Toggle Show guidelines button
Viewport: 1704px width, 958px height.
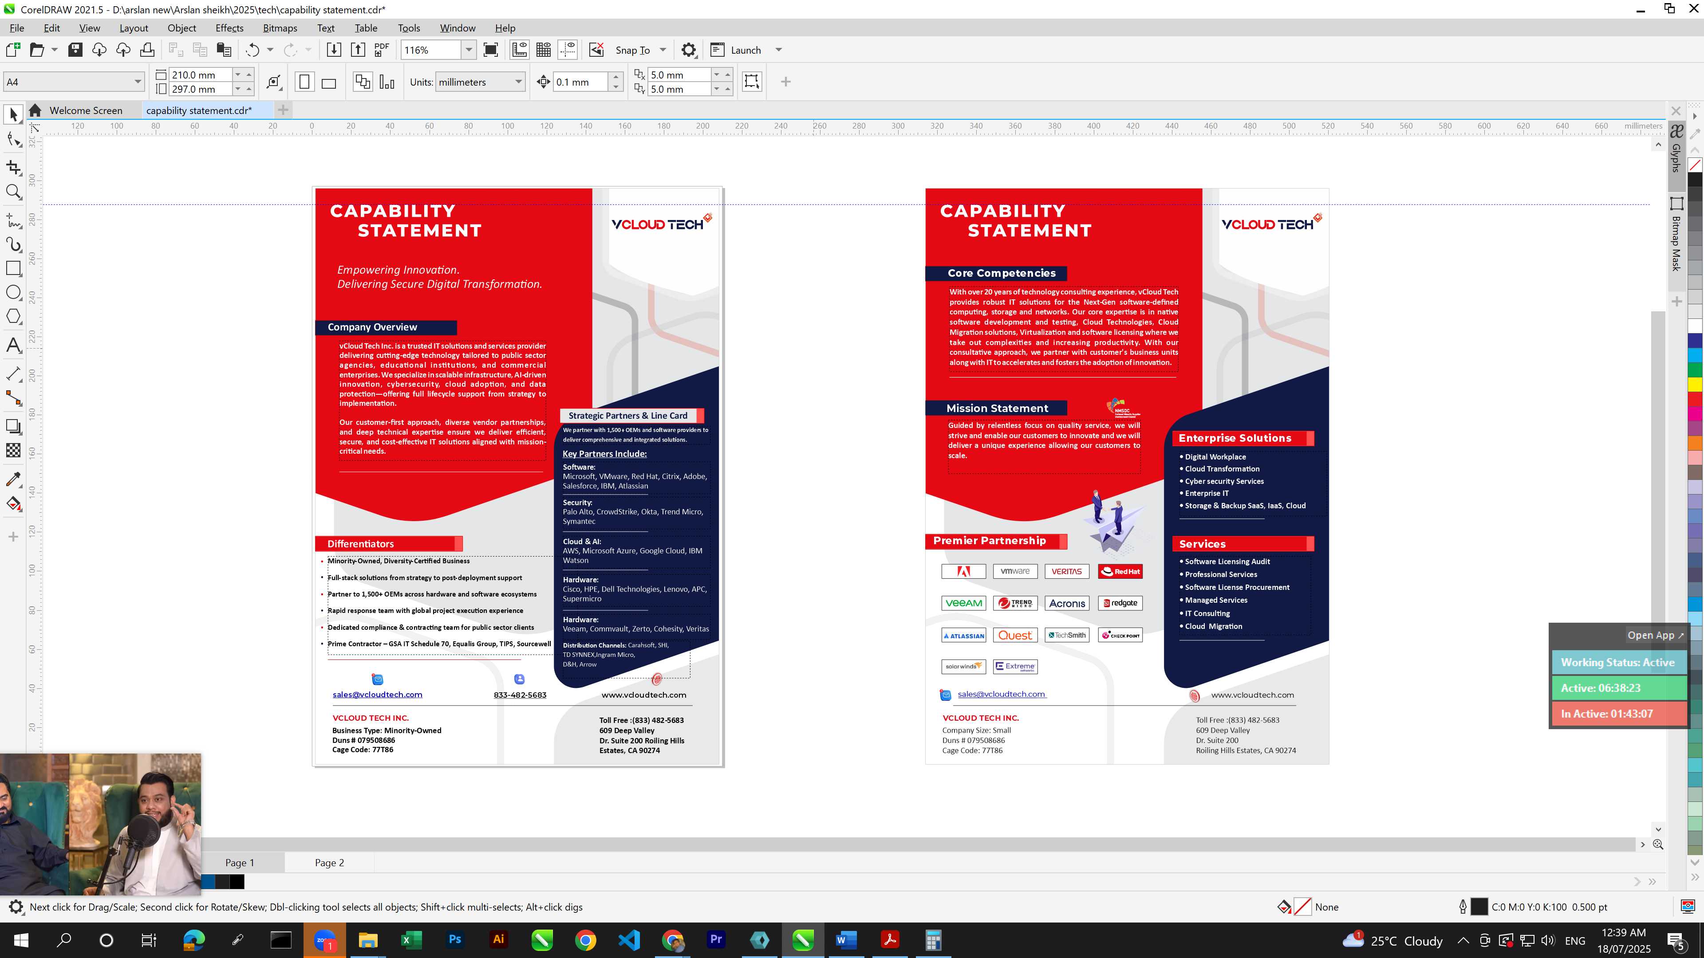click(x=568, y=50)
